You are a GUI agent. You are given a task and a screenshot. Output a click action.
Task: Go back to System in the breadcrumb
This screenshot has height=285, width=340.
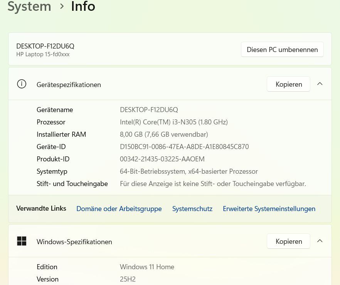point(29,6)
